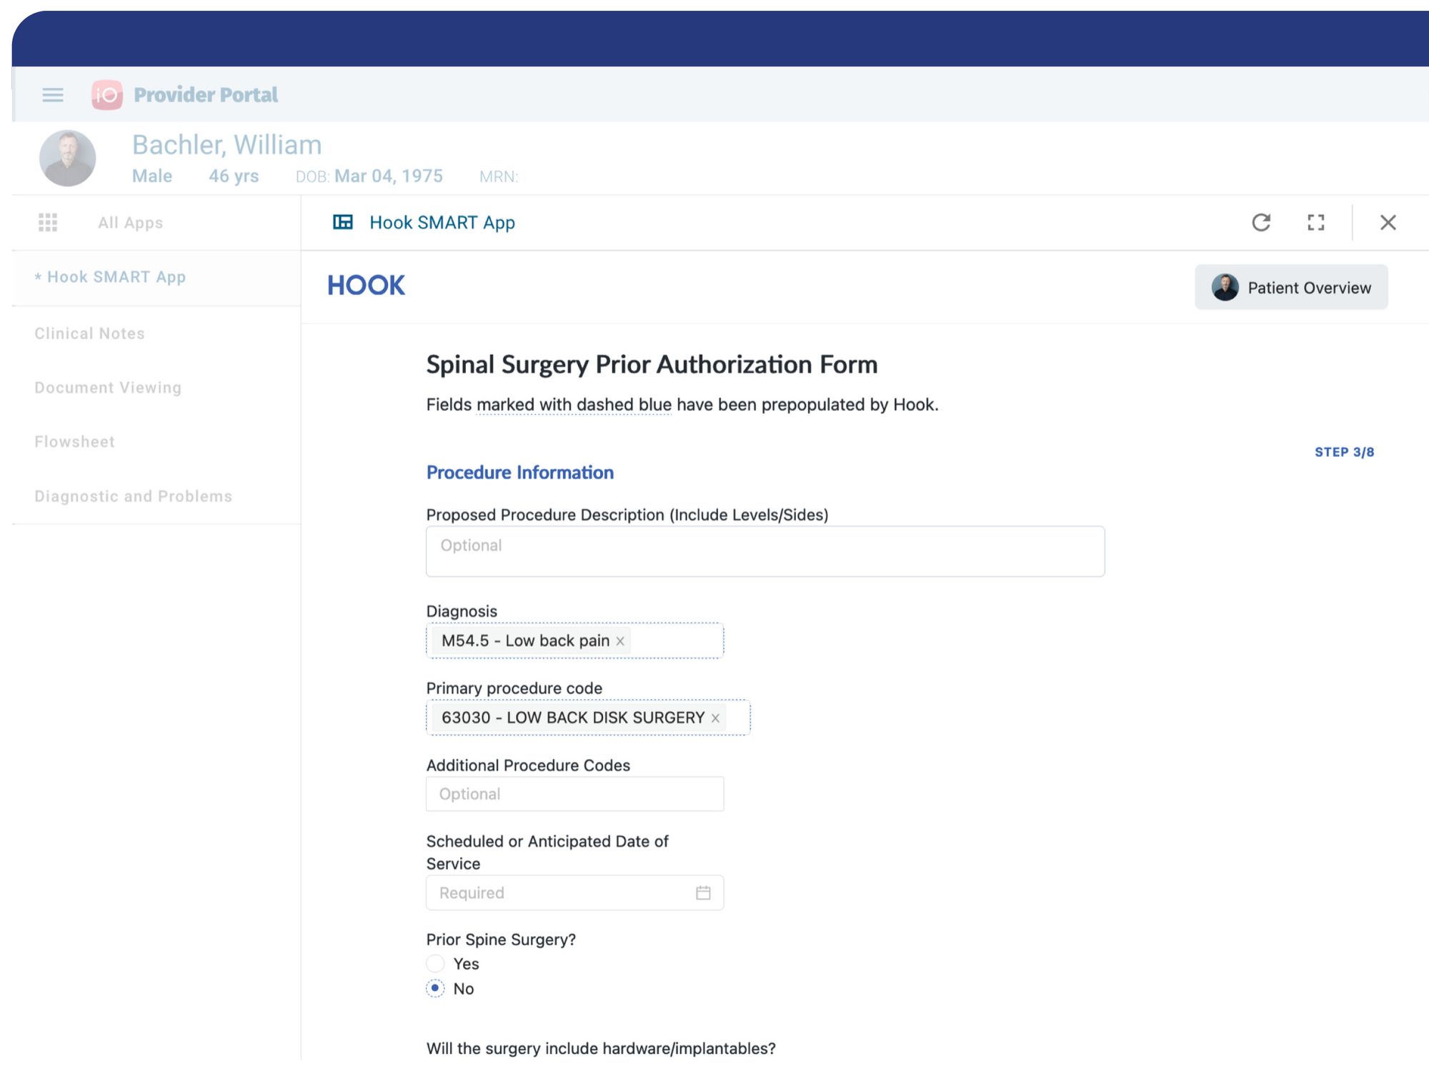Screen dimensions: 1429x1071
Task: Open Additional Procedure Codes field
Action: tap(574, 794)
